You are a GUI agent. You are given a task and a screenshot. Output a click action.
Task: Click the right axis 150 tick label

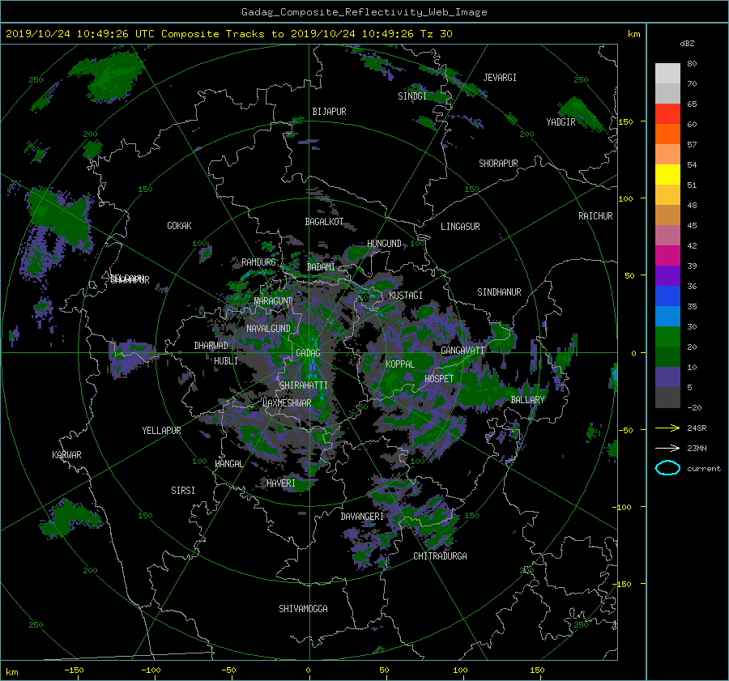[x=625, y=121]
